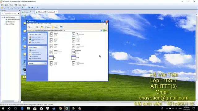This screenshot has height=111, width=198.
Task: Open Chrome from the taskbar
Action: click(61, 109)
